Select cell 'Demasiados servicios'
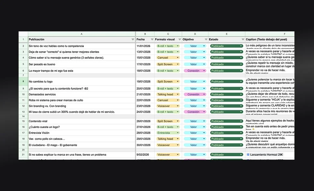The height and width of the screenshot is (191, 314). (x=82, y=94)
